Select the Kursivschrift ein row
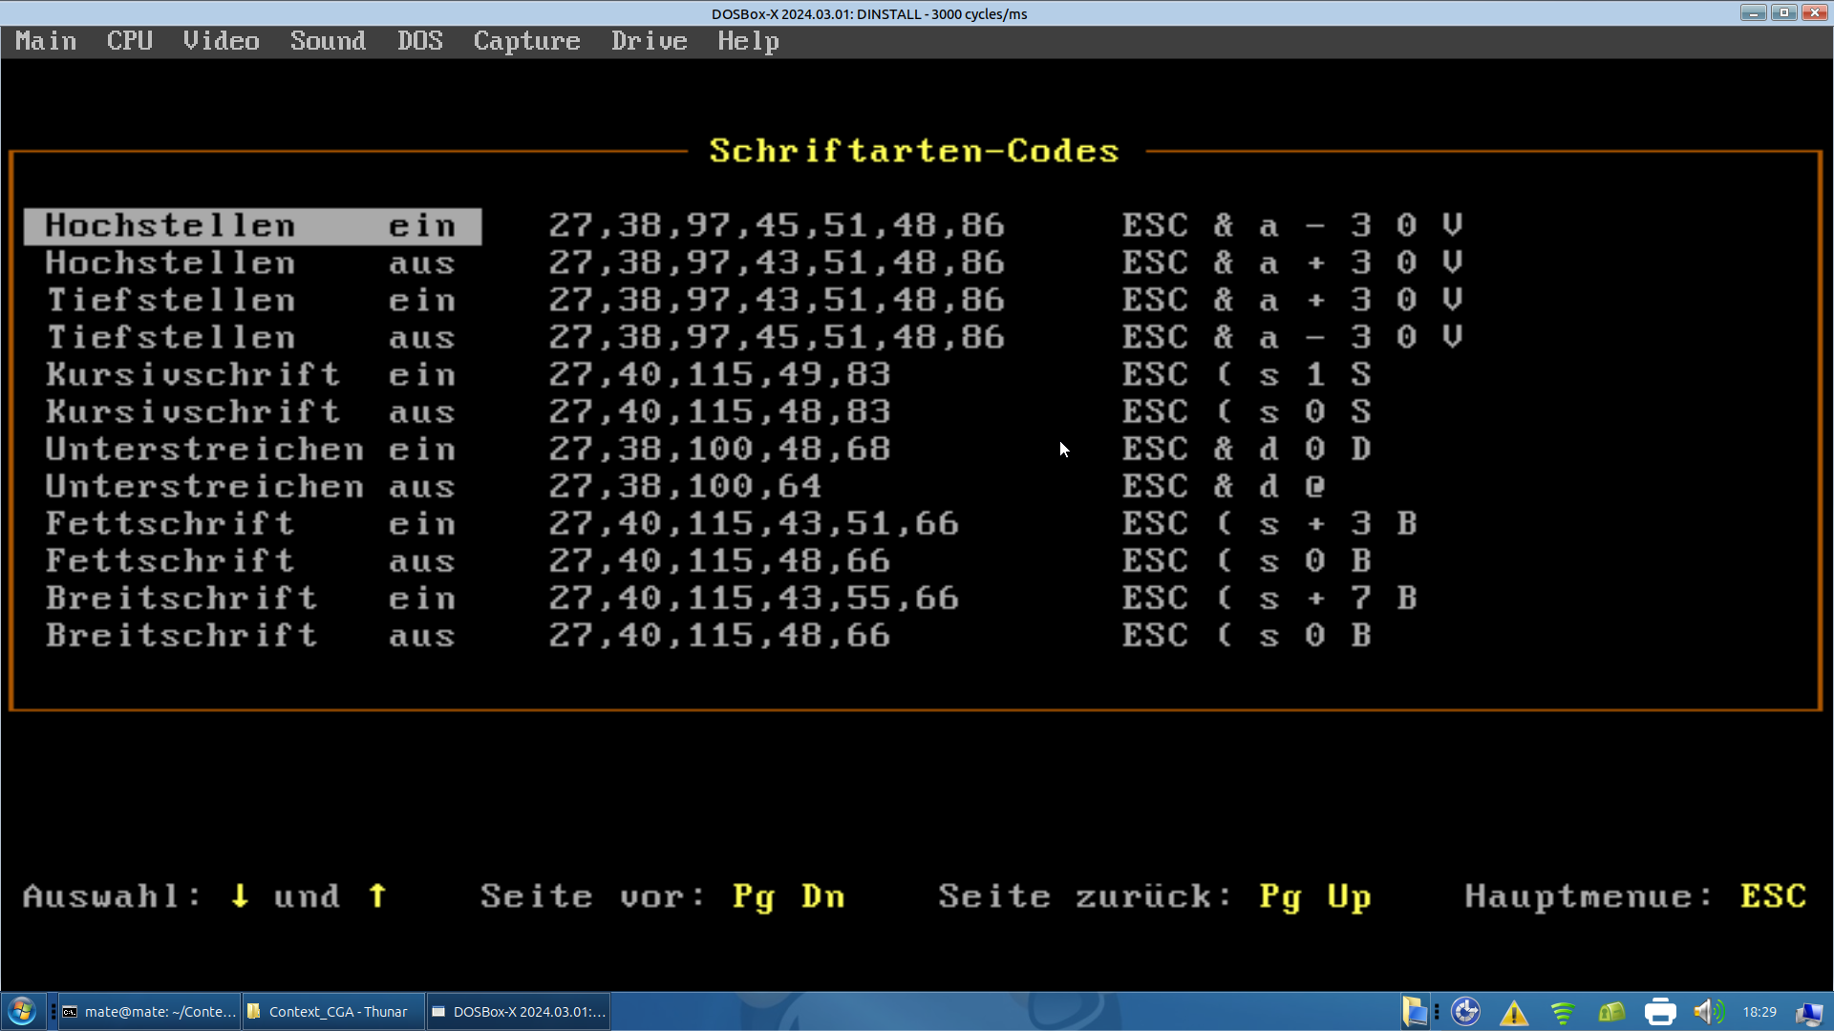The image size is (1834, 1031). coord(250,375)
